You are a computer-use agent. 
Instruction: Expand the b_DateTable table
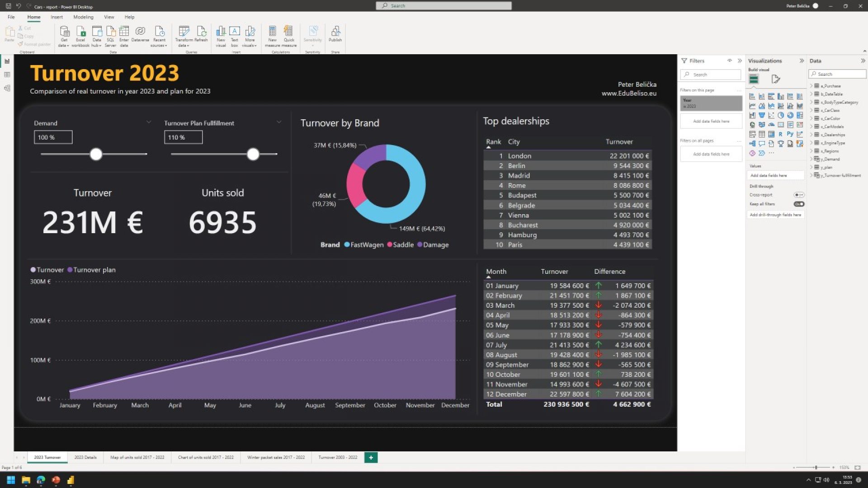click(x=811, y=94)
